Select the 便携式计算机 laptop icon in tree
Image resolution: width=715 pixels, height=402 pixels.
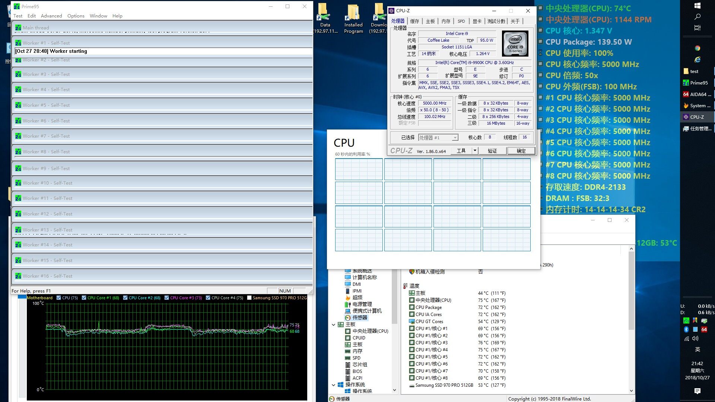coord(348,311)
